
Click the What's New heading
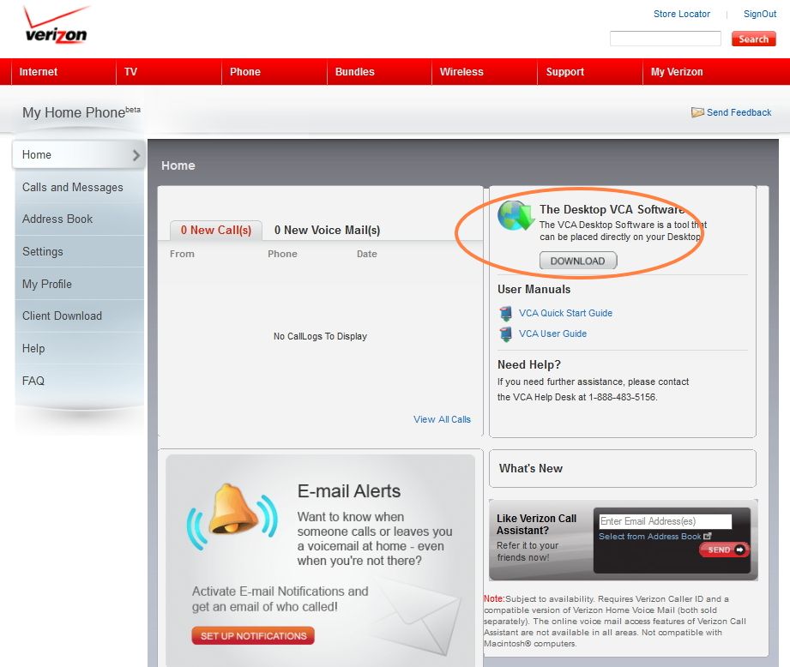[x=531, y=468]
